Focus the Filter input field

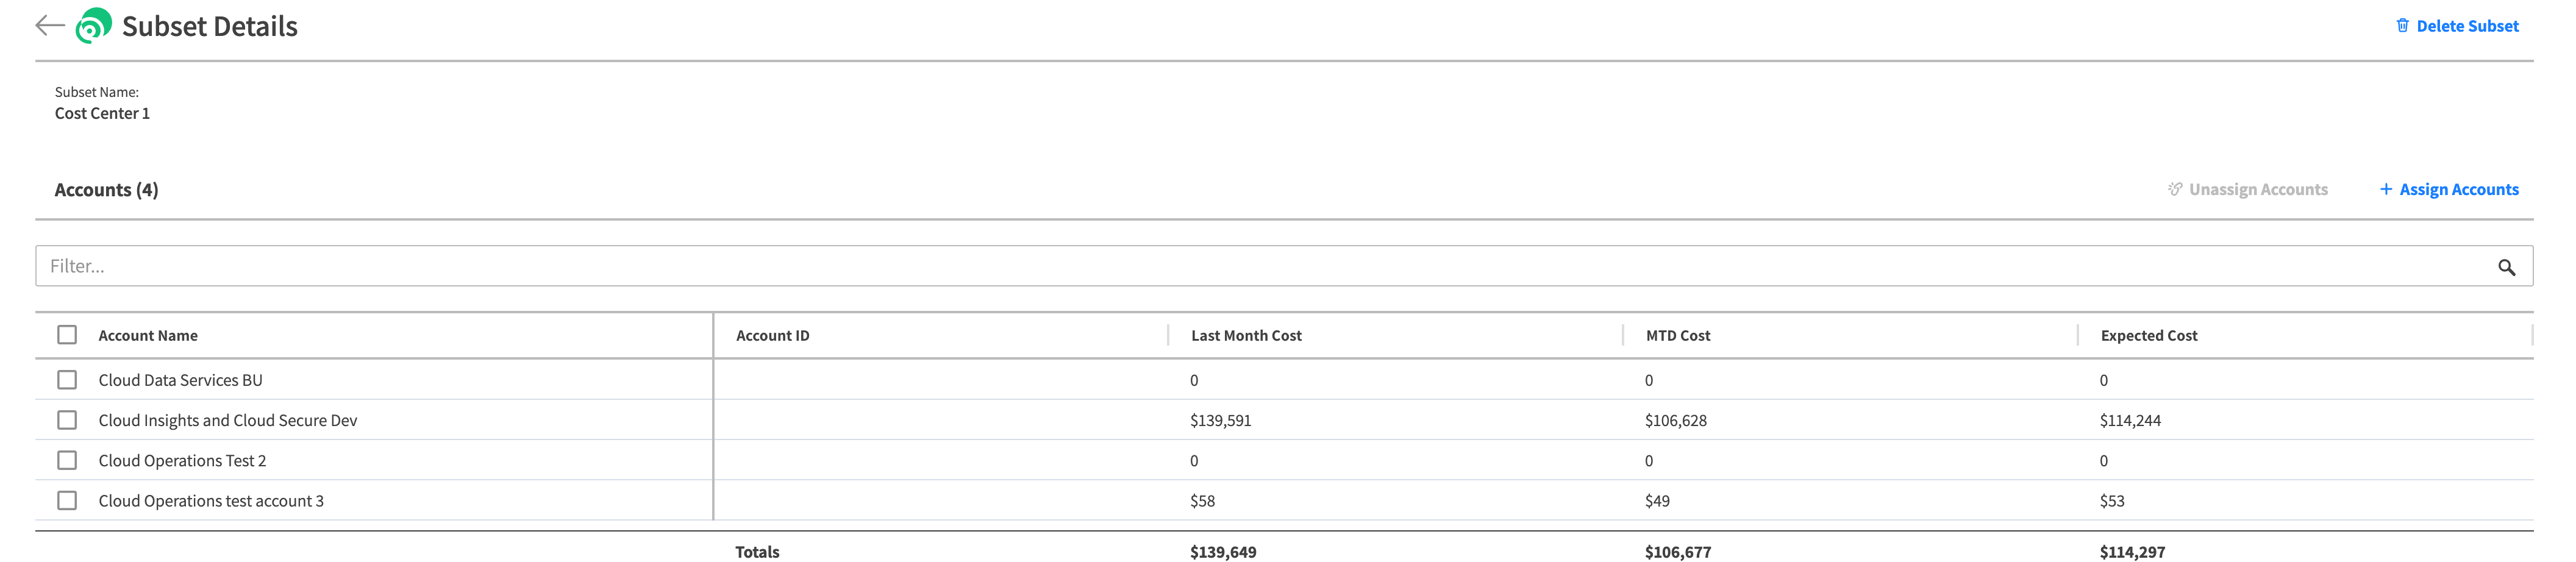[1200, 266]
